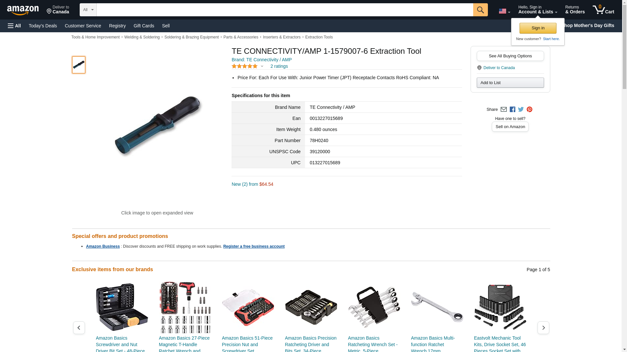627x352 pixels.
Task: Share product on Pinterest icon
Action: [529, 110]
